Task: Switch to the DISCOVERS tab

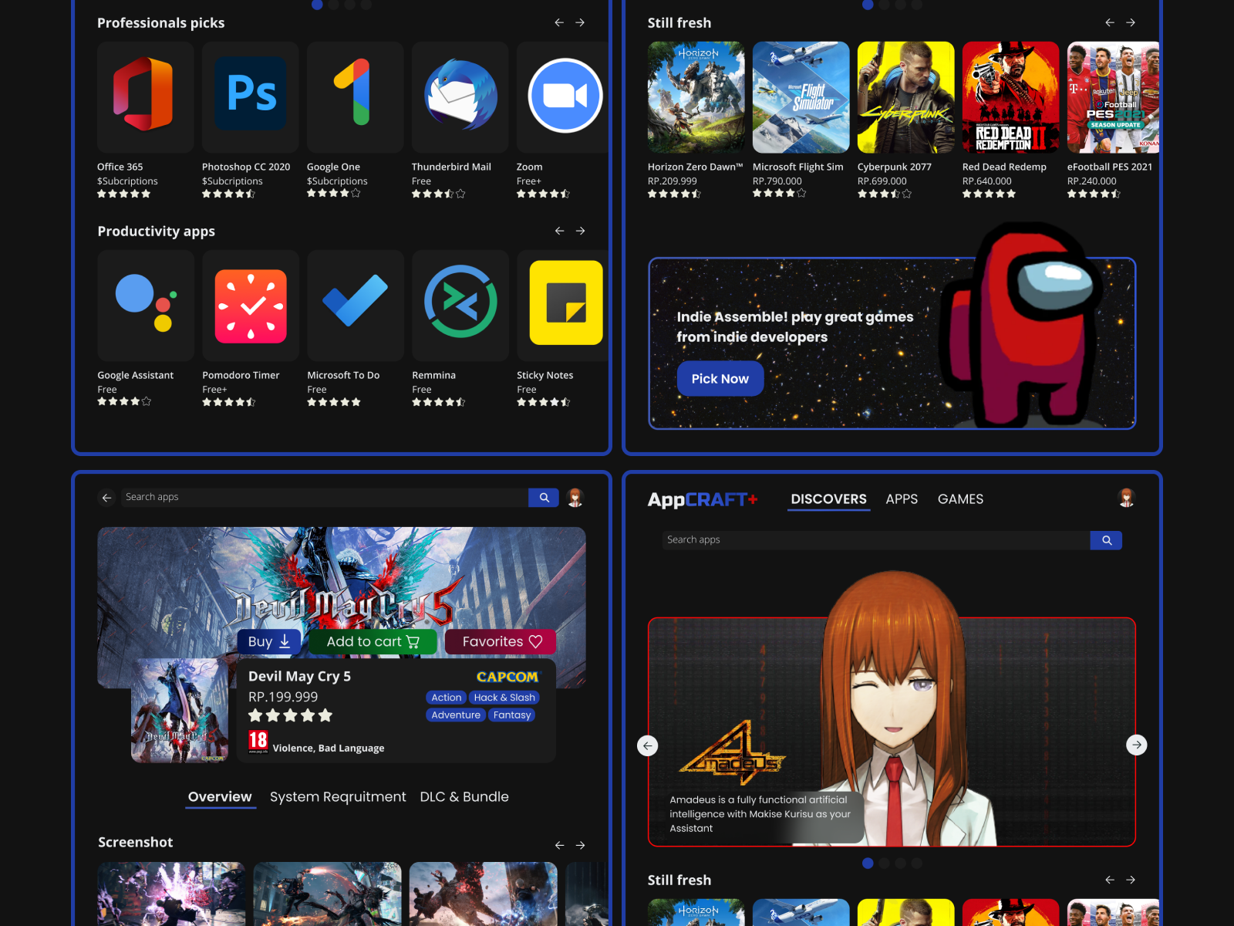Action: click(x=828, y=499)
